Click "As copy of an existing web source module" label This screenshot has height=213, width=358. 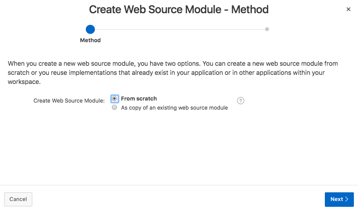pyautogui.click(x=174, y=108)
